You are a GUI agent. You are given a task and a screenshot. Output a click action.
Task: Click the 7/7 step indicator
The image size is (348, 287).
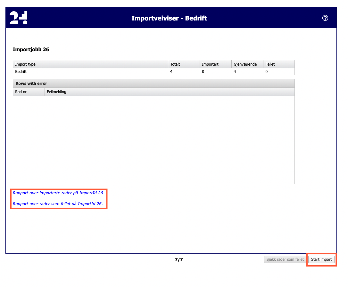point(179,259)
